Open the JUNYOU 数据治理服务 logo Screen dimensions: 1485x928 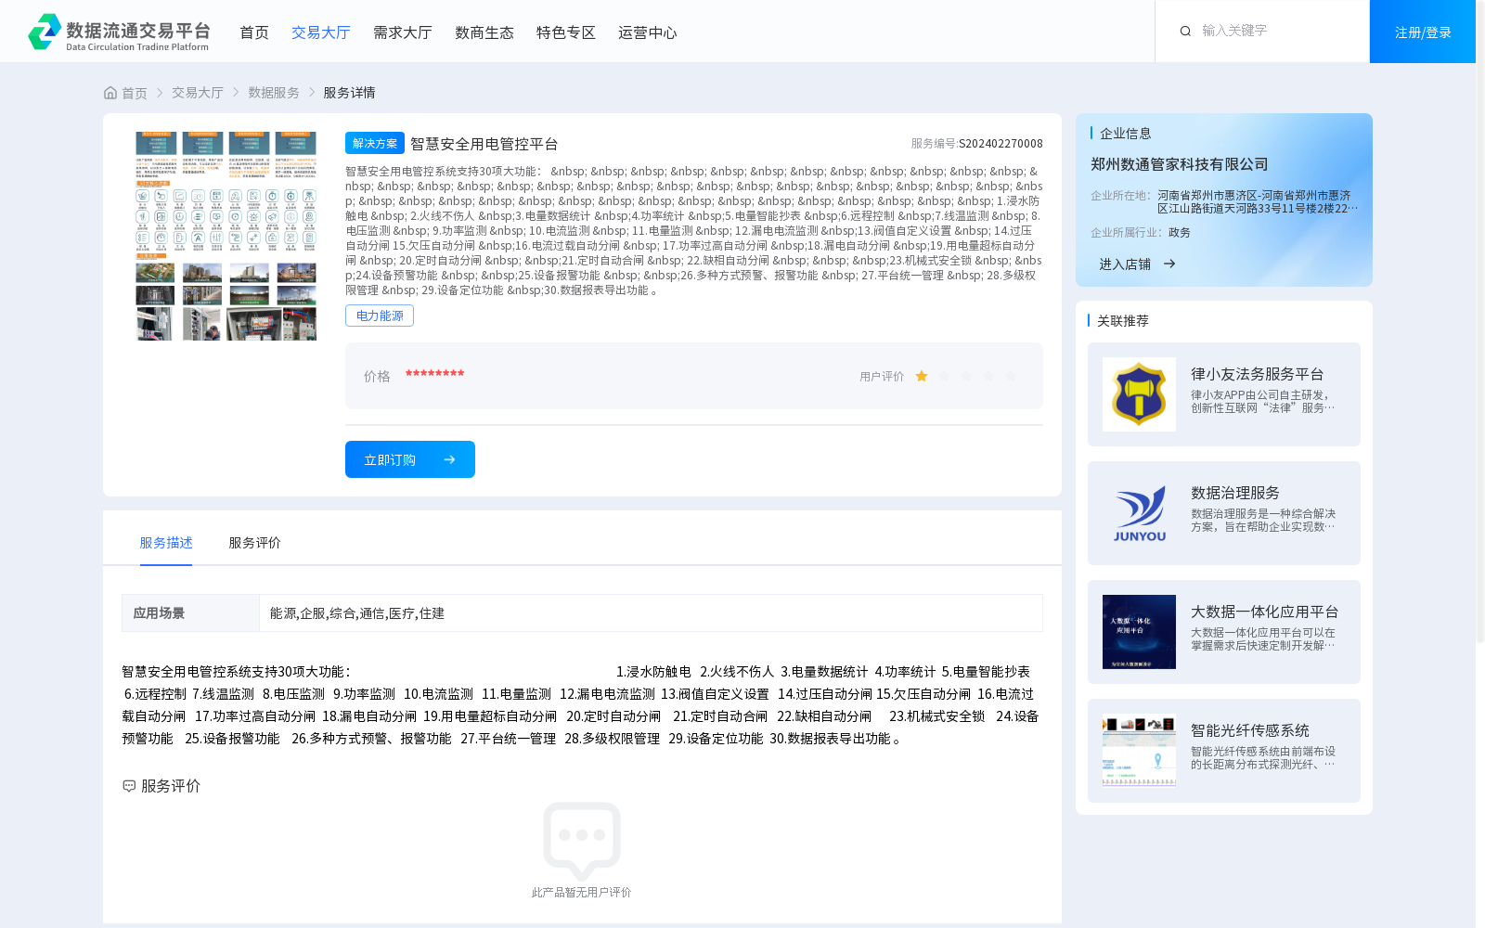coord(1139,513)
